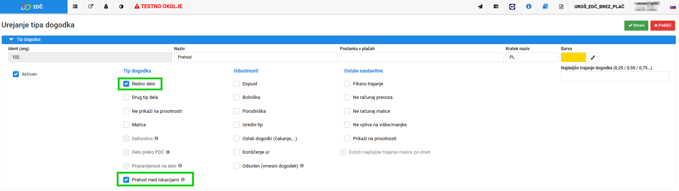Open the blue info circle icon
Screen dimensions: 679x191
coord(529,6)
